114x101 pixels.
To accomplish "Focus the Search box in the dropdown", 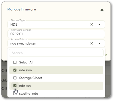I will pyautogui.click(x=56, y=53).
